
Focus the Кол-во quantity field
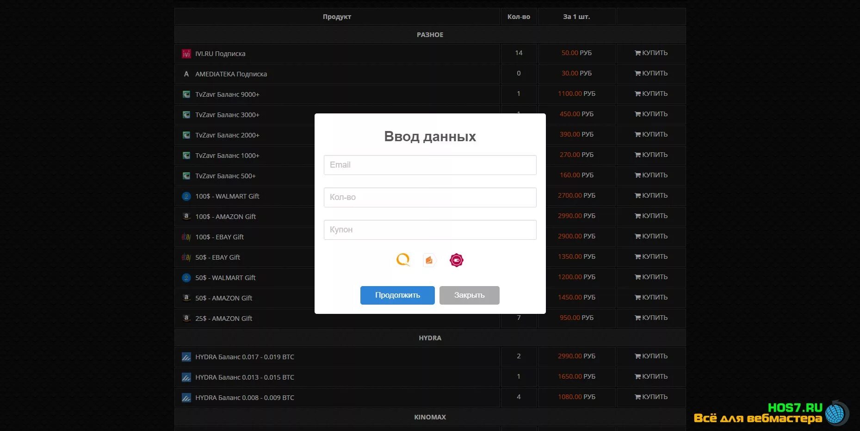(x=430, y=197)
